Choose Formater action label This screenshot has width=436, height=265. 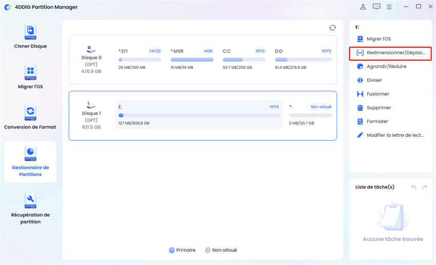click(x=378, y=121)
